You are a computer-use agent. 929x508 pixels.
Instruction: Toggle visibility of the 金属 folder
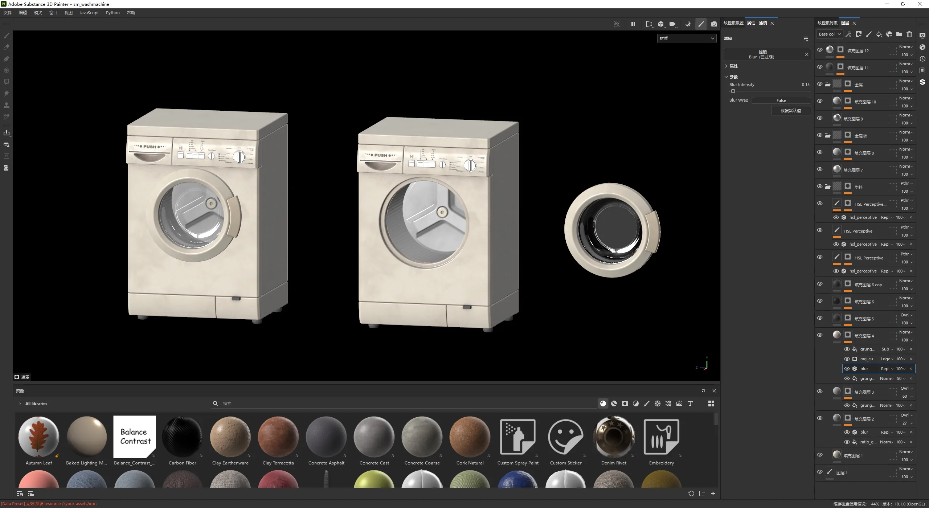point(820,84)
